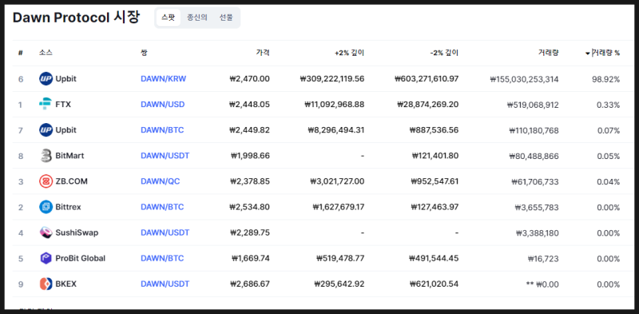Click the FTX exchange logo icon
Screen dimensions: 639x314
pyautogui.click(x=46, y=105)
